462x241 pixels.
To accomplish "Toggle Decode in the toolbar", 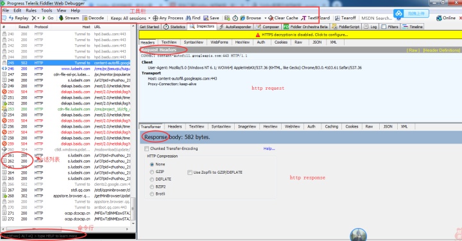I will [93, 18].
